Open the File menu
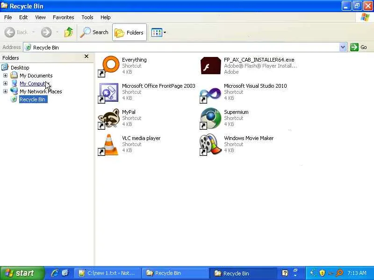374x280 pixels. pos(8,17)
